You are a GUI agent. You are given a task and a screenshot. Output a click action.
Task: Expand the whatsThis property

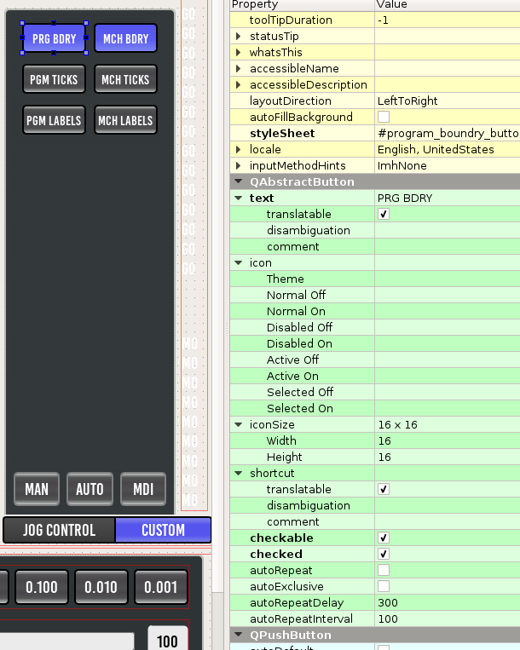238,52
